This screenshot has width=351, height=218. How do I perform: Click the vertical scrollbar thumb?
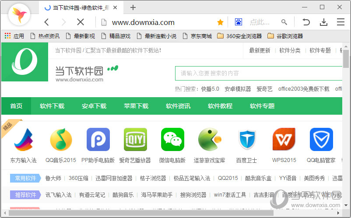pos(346,59)
